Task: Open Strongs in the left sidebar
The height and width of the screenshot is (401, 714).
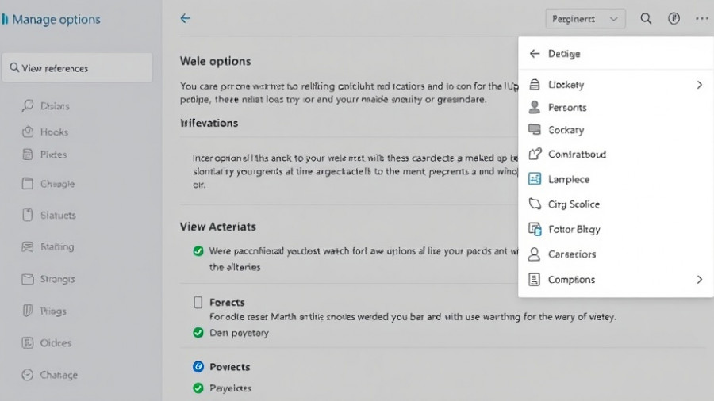Action: (57, 279)
